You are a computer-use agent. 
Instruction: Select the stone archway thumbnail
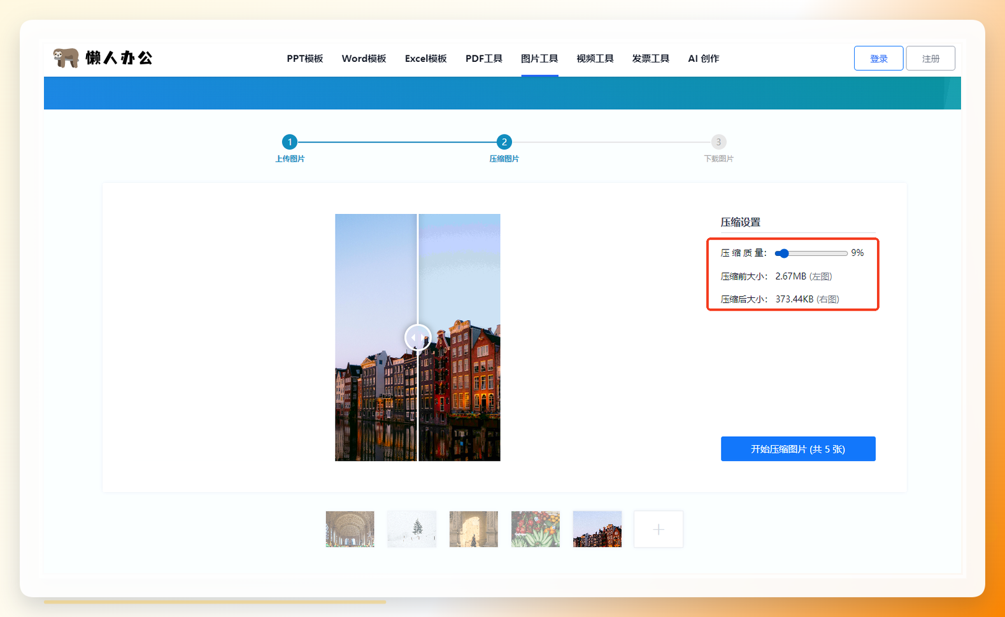[473, 529]
